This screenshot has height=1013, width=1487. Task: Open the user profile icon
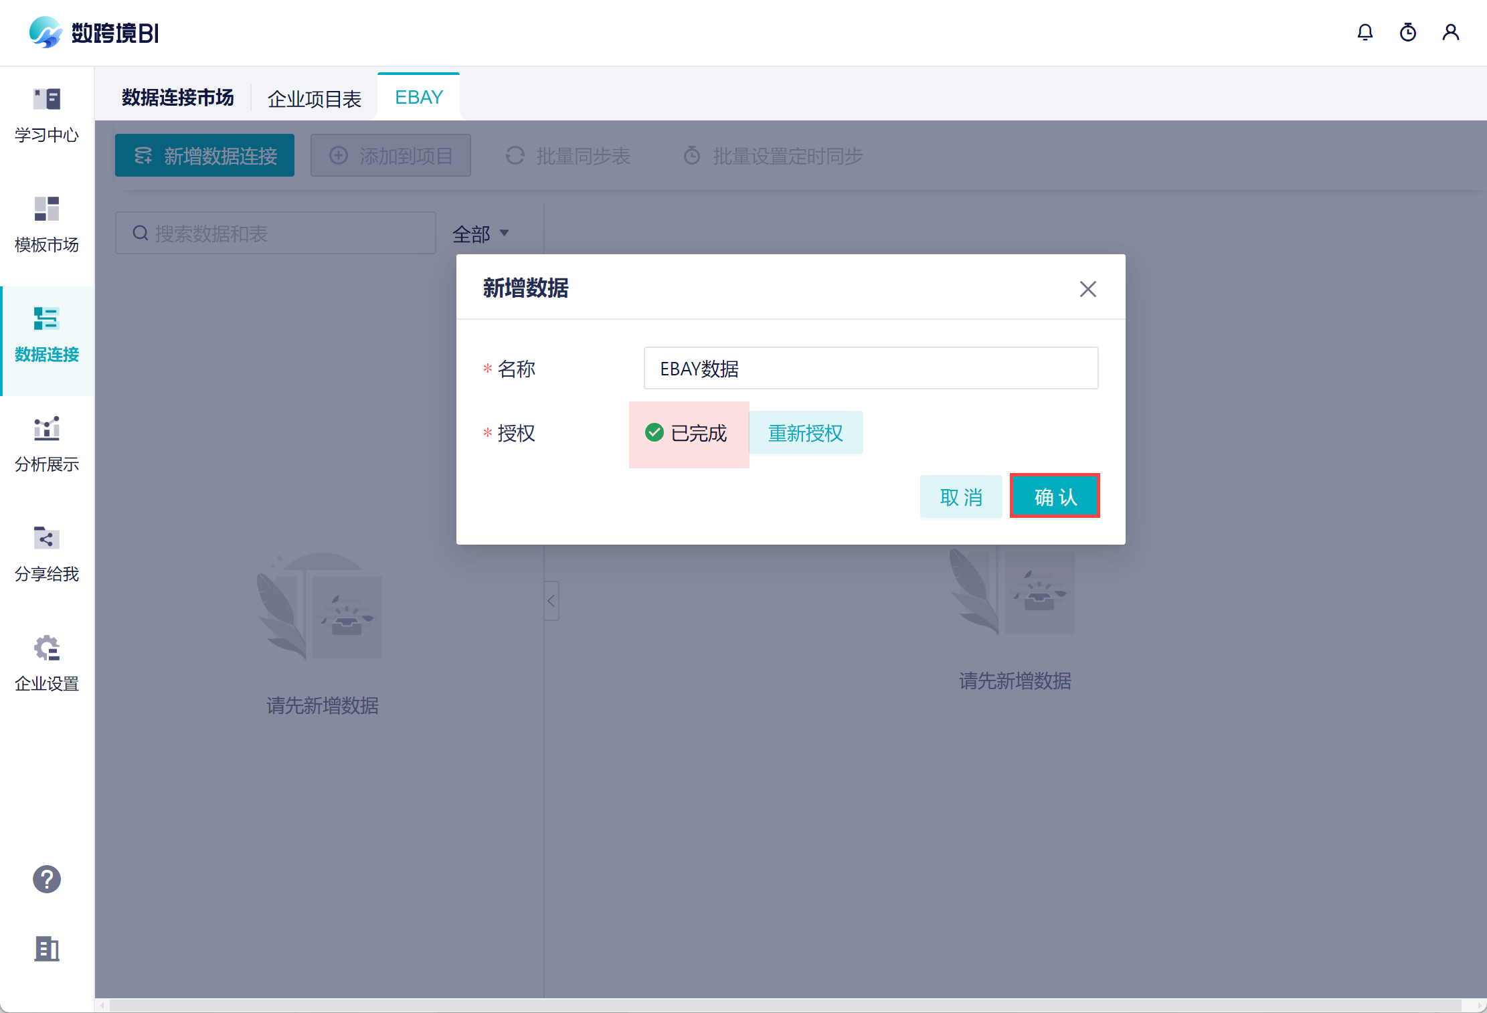(x=1450, y=33)
